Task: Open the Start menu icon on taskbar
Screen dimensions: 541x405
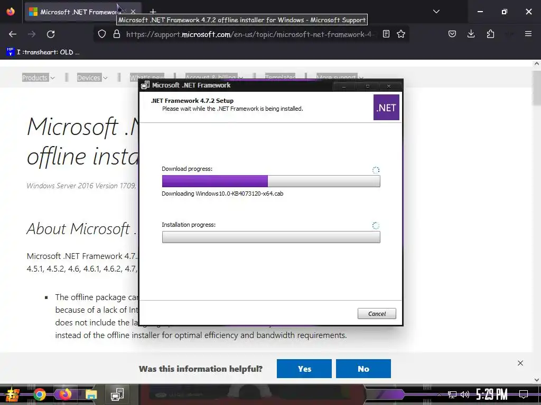Action: coord(13,394)
